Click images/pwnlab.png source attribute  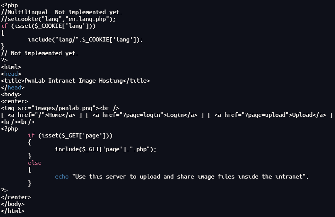[x=65, y=108]
